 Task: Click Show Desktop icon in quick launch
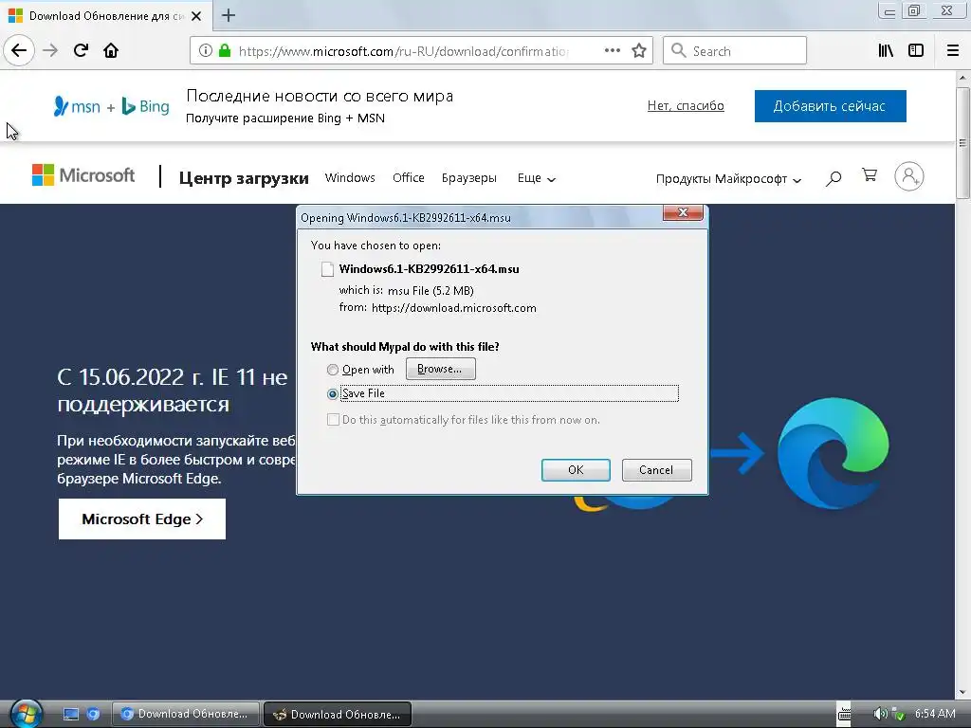[x=71, y=714]
